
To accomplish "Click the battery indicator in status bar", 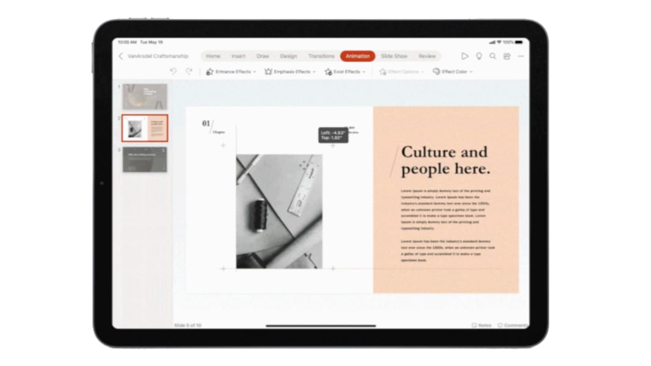I will [519, 42].
